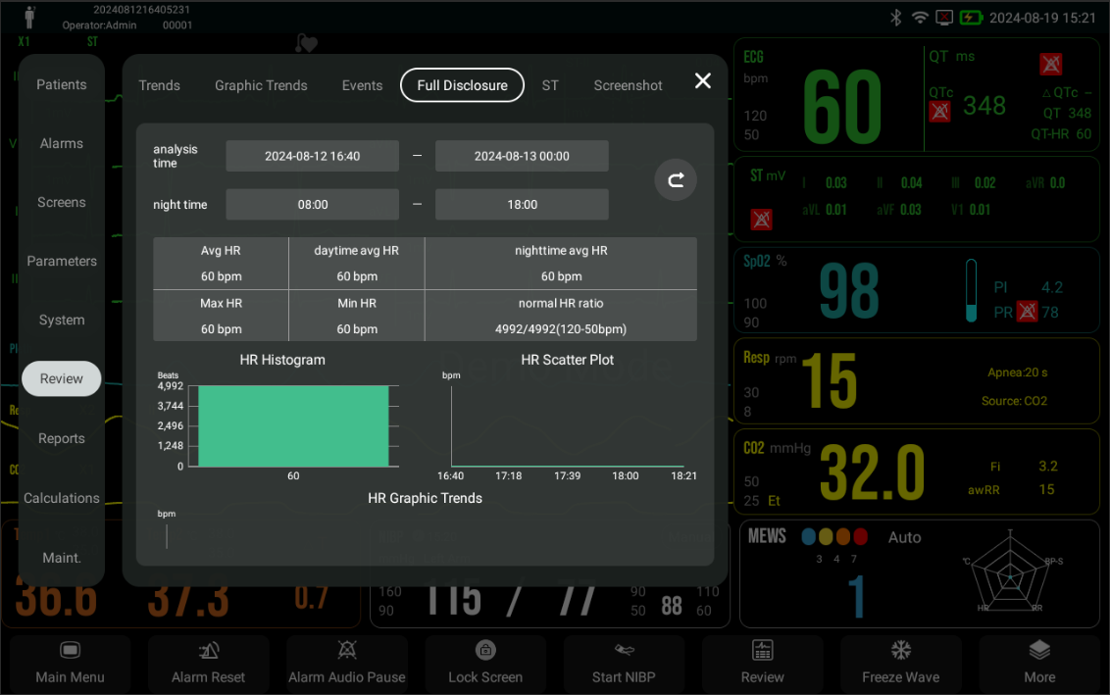
Task: Open the More diamond icon
Action: pyautogui.click(x=1038, y=649)
